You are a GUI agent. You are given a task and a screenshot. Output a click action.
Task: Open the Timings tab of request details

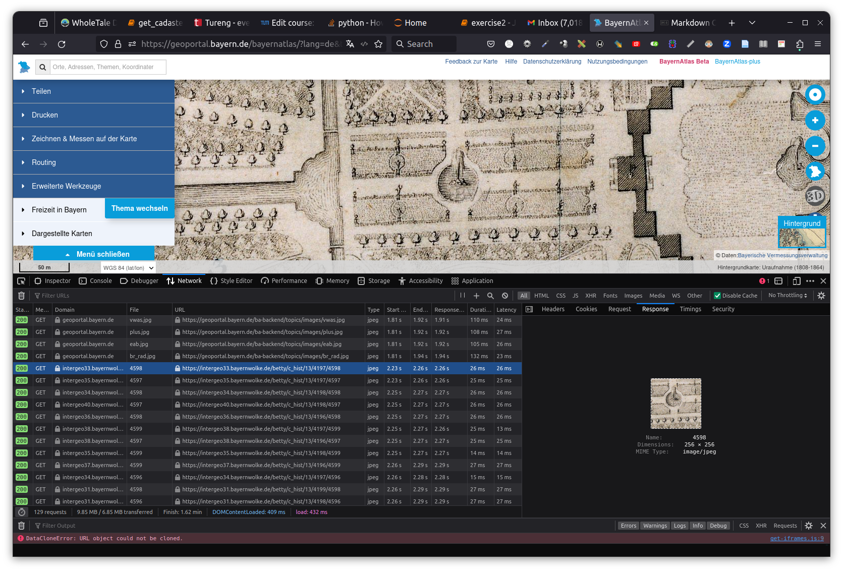690,309
